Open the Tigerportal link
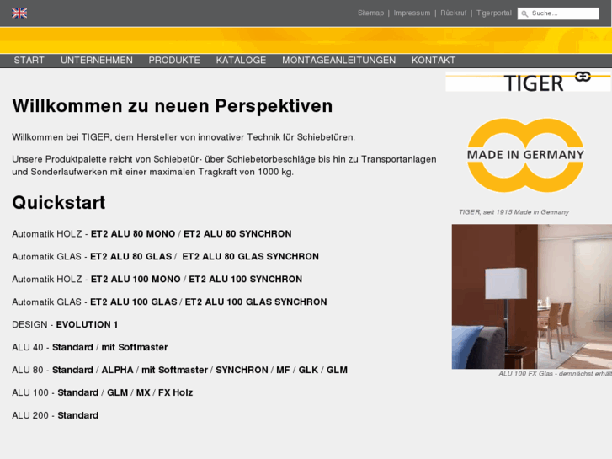Viewport: 612px width, 459px height. click(x=494, y=13)
